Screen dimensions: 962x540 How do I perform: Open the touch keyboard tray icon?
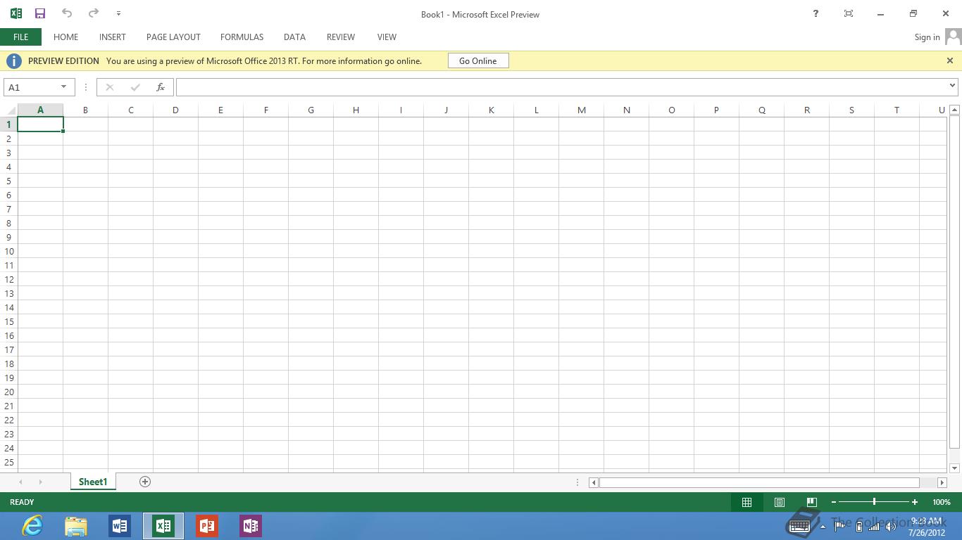coord(799,525)
